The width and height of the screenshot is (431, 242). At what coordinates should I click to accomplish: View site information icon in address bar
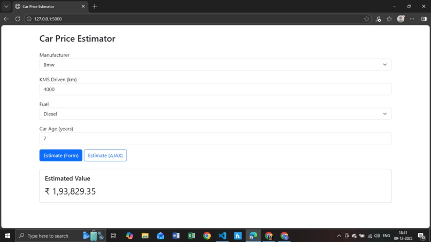[29, 19]
